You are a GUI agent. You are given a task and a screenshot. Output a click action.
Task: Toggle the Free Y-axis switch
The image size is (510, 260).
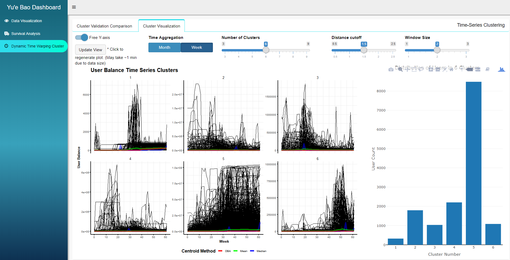82,37
